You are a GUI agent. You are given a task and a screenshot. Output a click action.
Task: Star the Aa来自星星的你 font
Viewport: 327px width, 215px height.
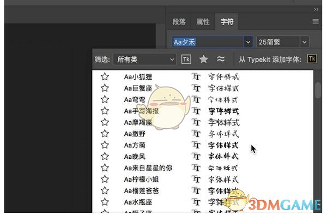(105, 168)
